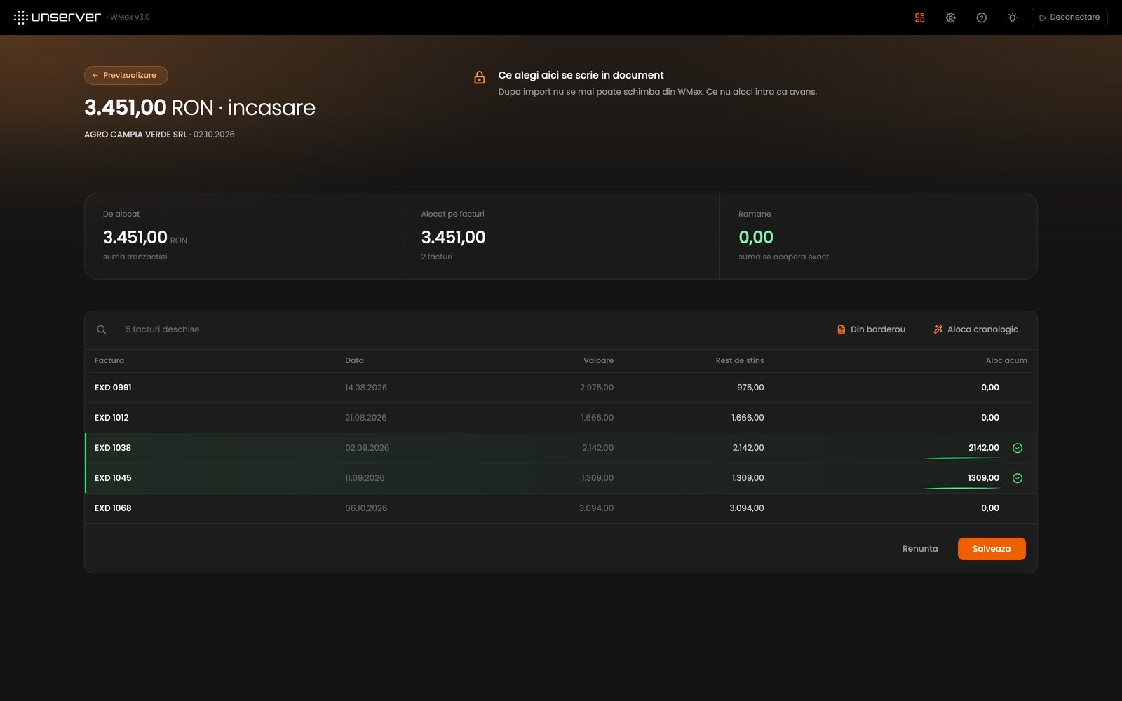Click the green Ramane 0,00 value
The height and width of the screenshot is (701, 1122).
(756, 238)
